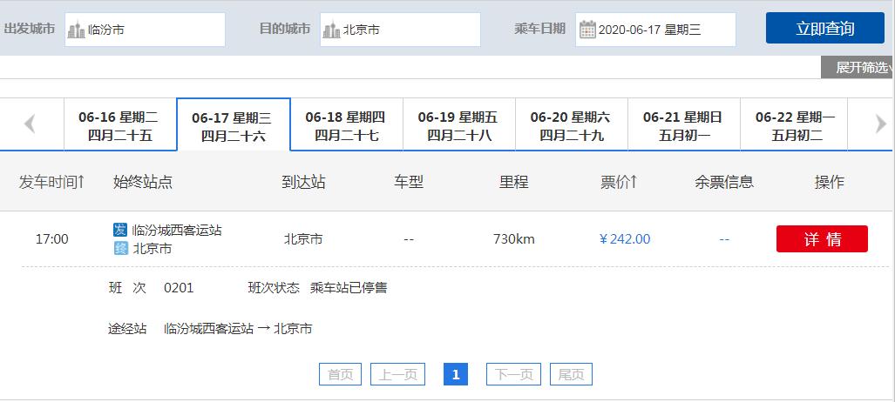
Task: Select the 06-21 星期日 date tab
Action: coord(684,124)
